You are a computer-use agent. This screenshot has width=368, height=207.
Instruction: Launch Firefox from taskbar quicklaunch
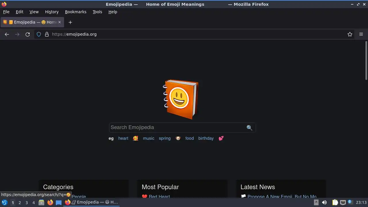(x=50, y=202)
